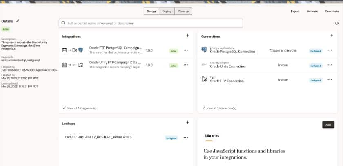The width and height of the screenshot is (343, 166).
Task: Click the last-updated date Mar 28, 2023
Action: click(x=20, y=87)
